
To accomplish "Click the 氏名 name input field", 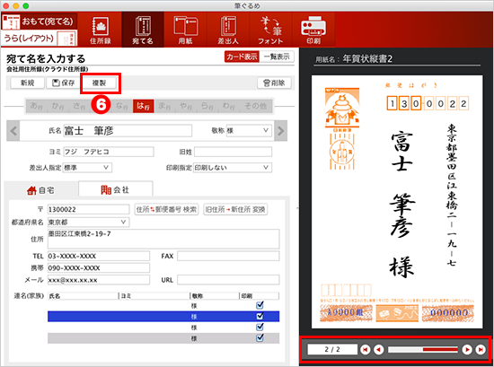I will pos(128,131).
